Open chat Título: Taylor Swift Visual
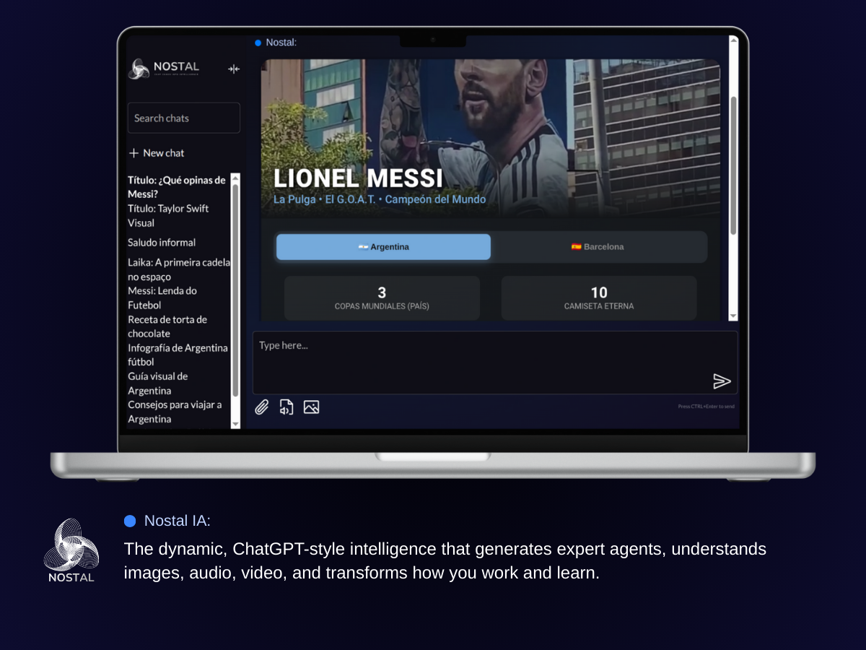This screenshot has width=866, height=650. pyautogui.click(x=168, y=216)
